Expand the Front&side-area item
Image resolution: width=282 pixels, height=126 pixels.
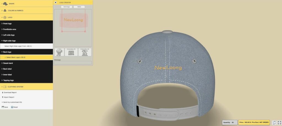(x=26, y=29)
